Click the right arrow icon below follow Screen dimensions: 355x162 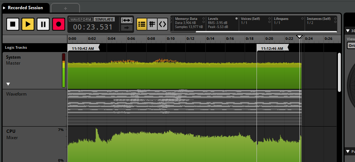point(127,27)
